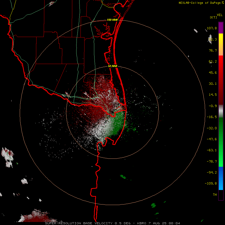Pick the gray segment of the velocity scale

pos(221,111)
